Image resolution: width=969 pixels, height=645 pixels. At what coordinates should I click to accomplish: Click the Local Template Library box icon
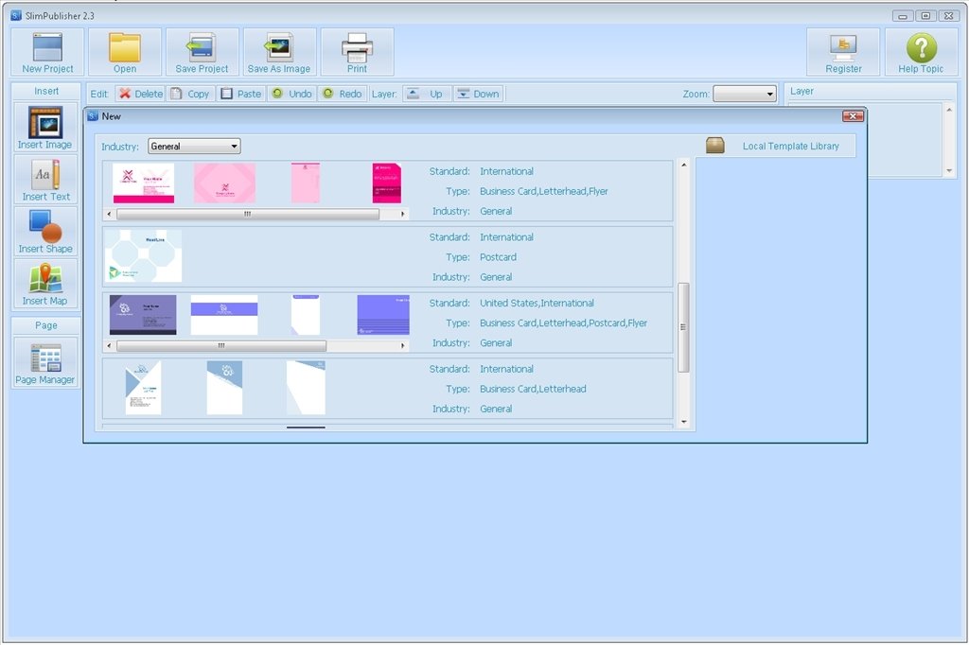click(x=715, y=146)
